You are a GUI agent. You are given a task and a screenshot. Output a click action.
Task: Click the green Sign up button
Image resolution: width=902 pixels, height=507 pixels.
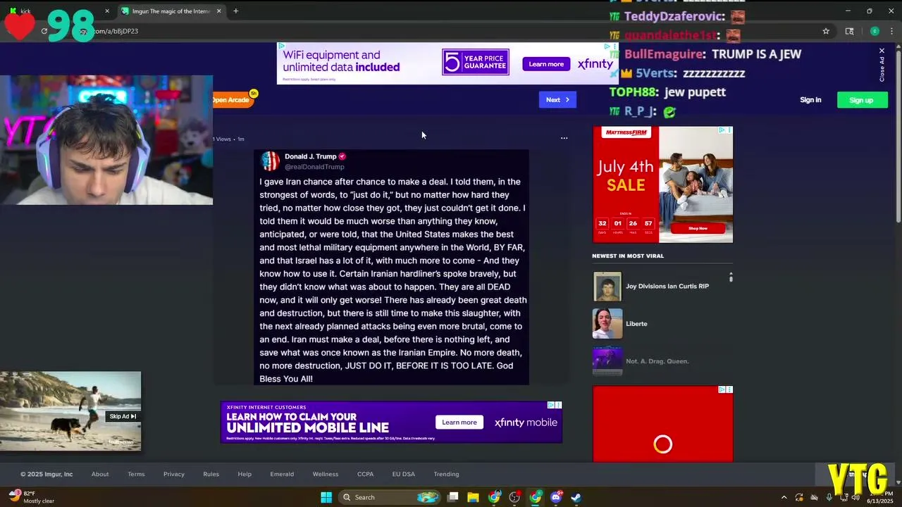[x=862, y=100]
